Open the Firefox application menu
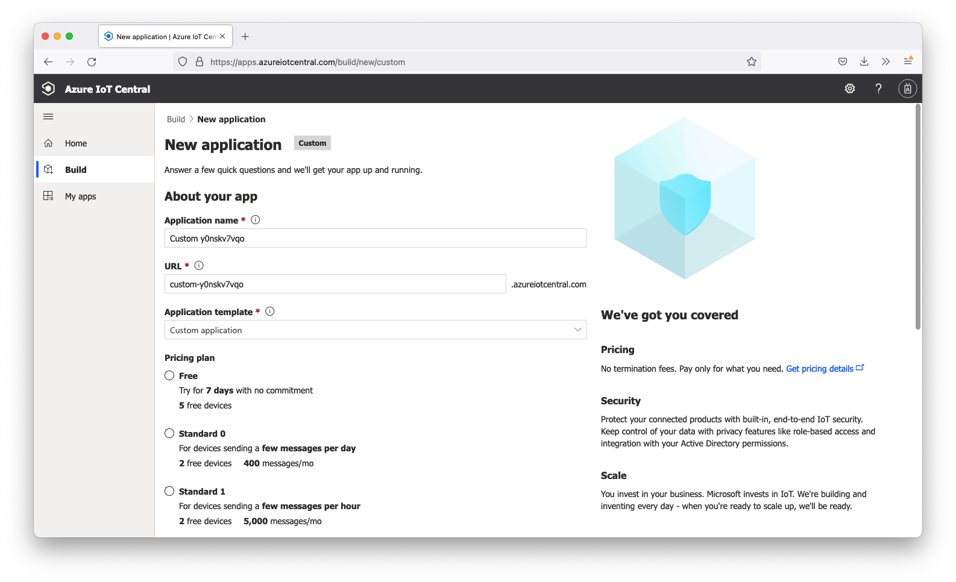Image resolution: width=956 pixels, height=582 pixels. pos(907,61)
